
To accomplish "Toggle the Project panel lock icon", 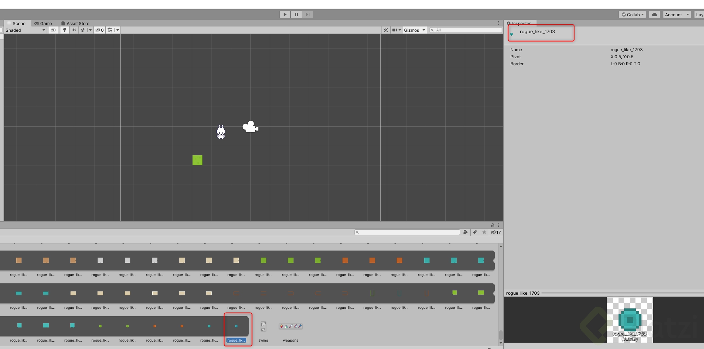I will (492, 225).
